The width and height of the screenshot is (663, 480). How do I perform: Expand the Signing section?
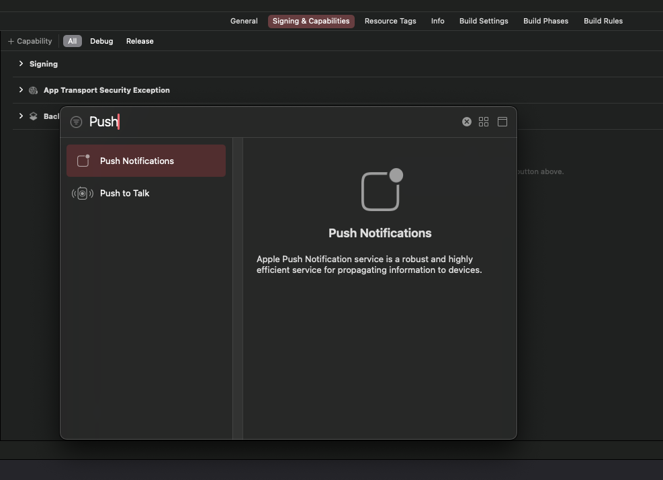[21, 63]
